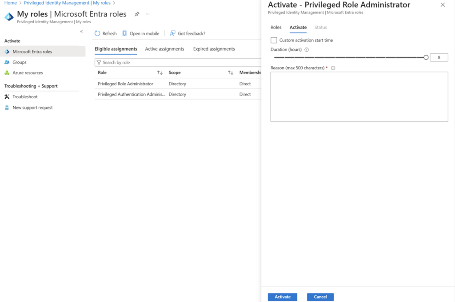Click the Activate button
Viewport: 455px width, 302px height.
283,297
